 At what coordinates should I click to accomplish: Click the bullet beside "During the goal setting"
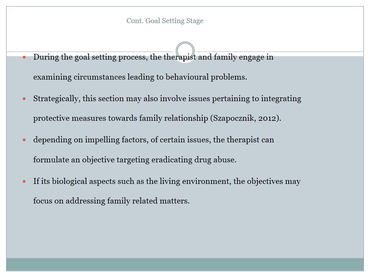click(24, 57)
